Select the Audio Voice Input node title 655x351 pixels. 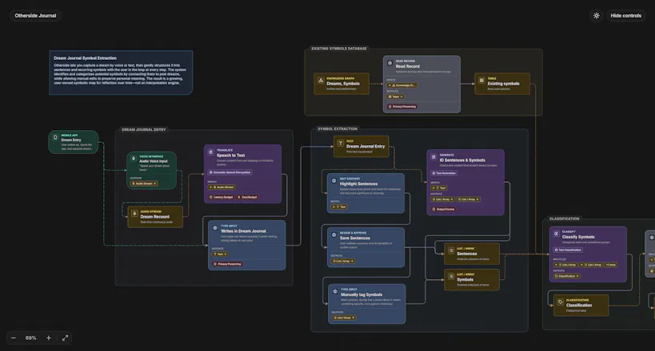tap(154, 161)
